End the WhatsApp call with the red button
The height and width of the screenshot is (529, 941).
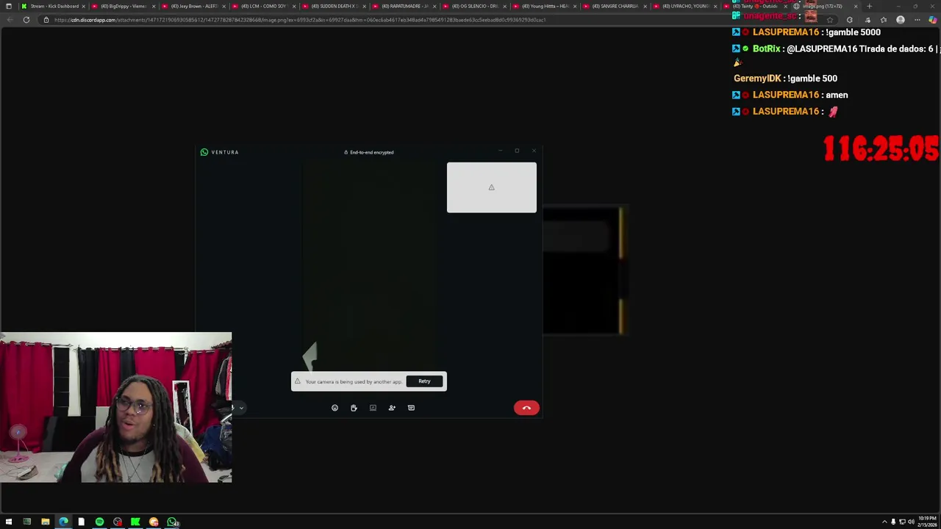pos(526,408)
